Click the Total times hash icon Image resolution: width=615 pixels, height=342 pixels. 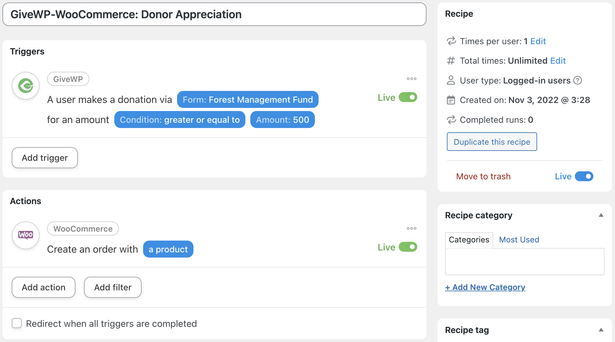[451, 61]
